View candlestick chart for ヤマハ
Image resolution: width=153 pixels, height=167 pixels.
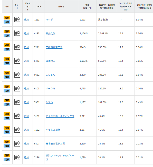[x=17, y=102]
